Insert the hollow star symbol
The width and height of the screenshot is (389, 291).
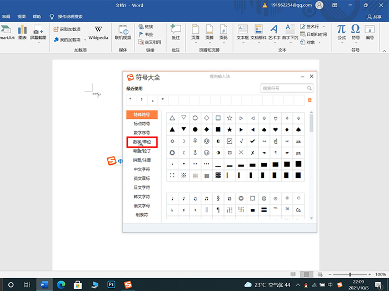[230, 118]
